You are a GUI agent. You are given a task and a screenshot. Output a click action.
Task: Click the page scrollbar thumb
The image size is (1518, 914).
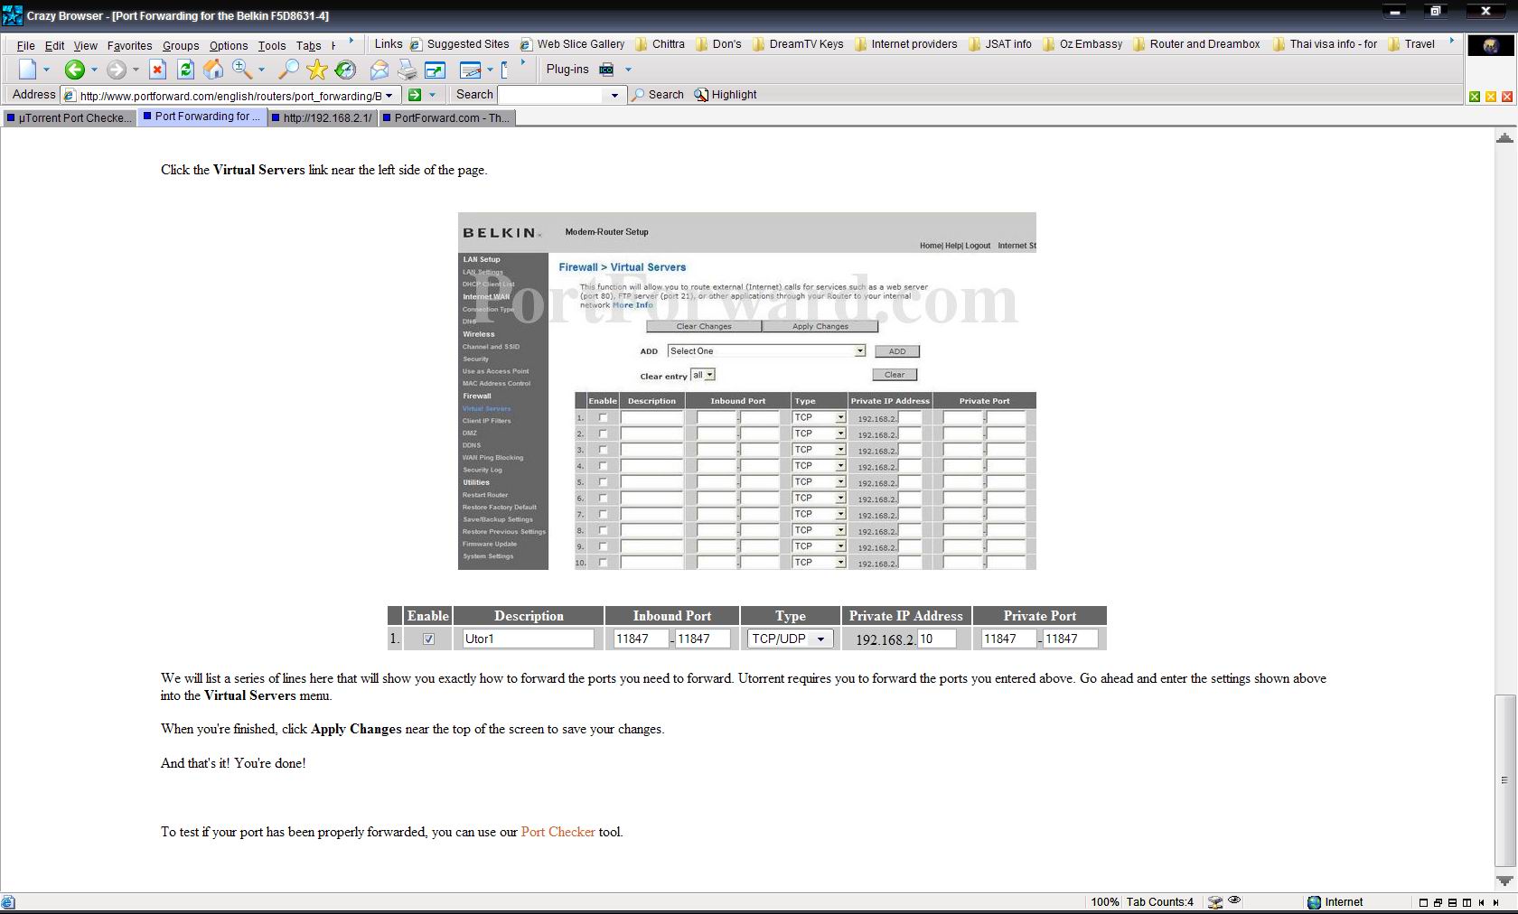tap(1504, 779)
